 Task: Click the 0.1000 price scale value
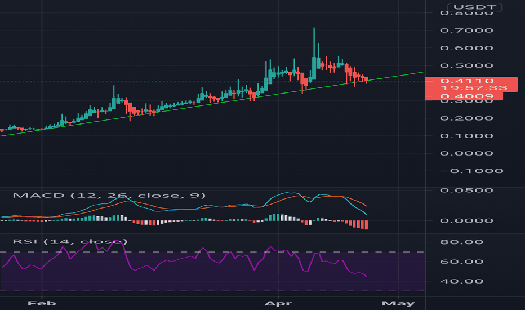[467, 136]
